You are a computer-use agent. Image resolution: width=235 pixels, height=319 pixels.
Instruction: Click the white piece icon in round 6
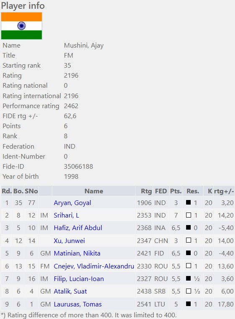click(188, 266)
